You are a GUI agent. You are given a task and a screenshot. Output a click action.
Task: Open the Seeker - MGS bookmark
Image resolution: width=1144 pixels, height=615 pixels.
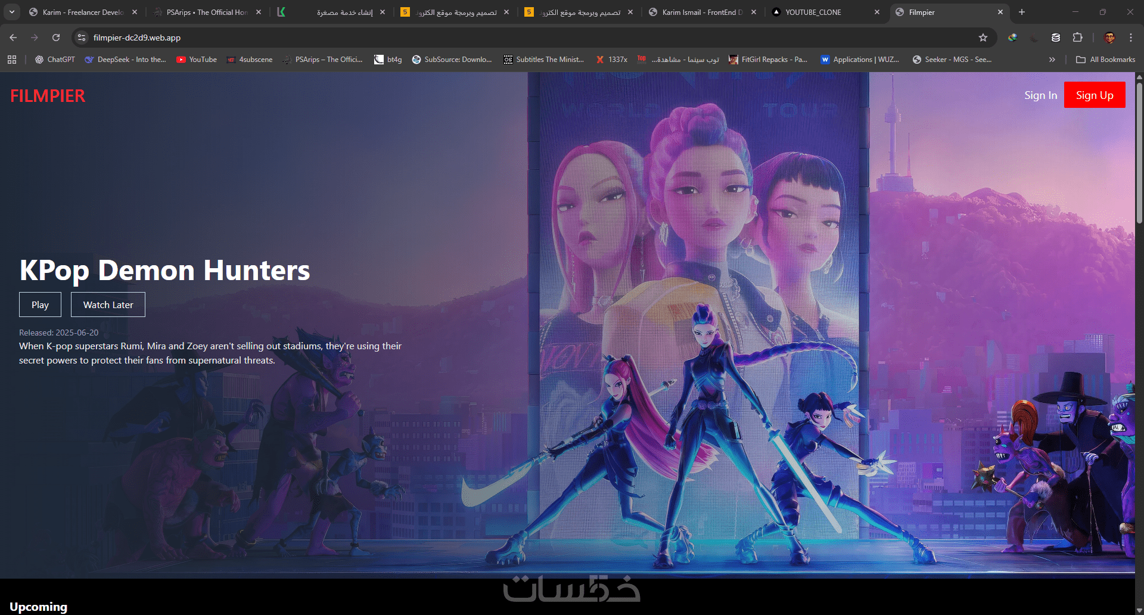pos(952,60)
